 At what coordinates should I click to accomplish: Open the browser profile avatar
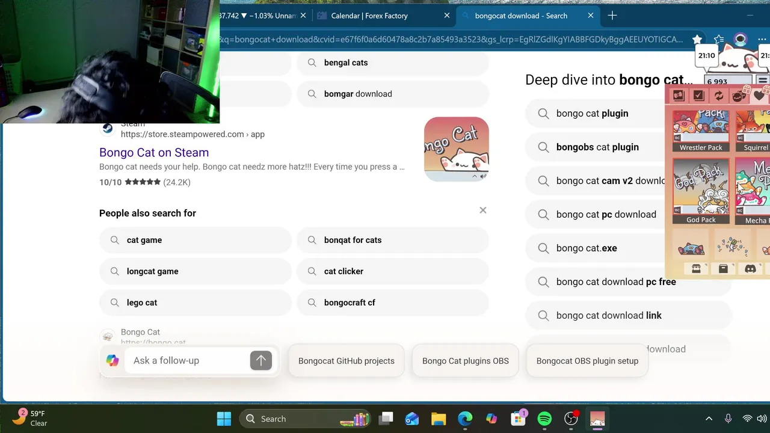(741, 39)
